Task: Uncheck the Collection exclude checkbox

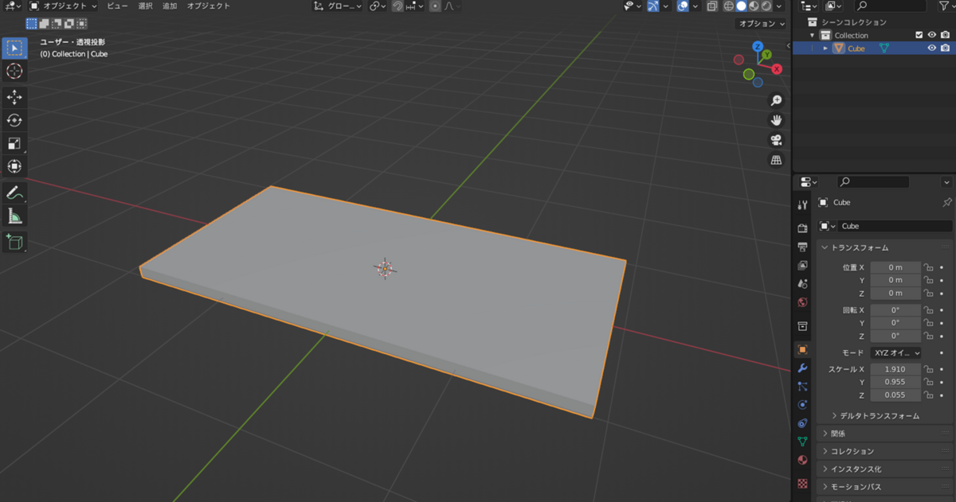Action: click(x=919, y=35)
